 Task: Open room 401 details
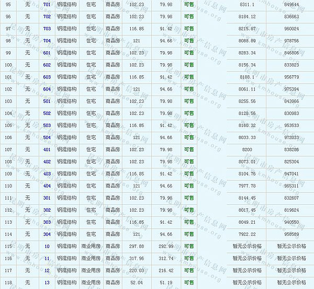[47, 149]
